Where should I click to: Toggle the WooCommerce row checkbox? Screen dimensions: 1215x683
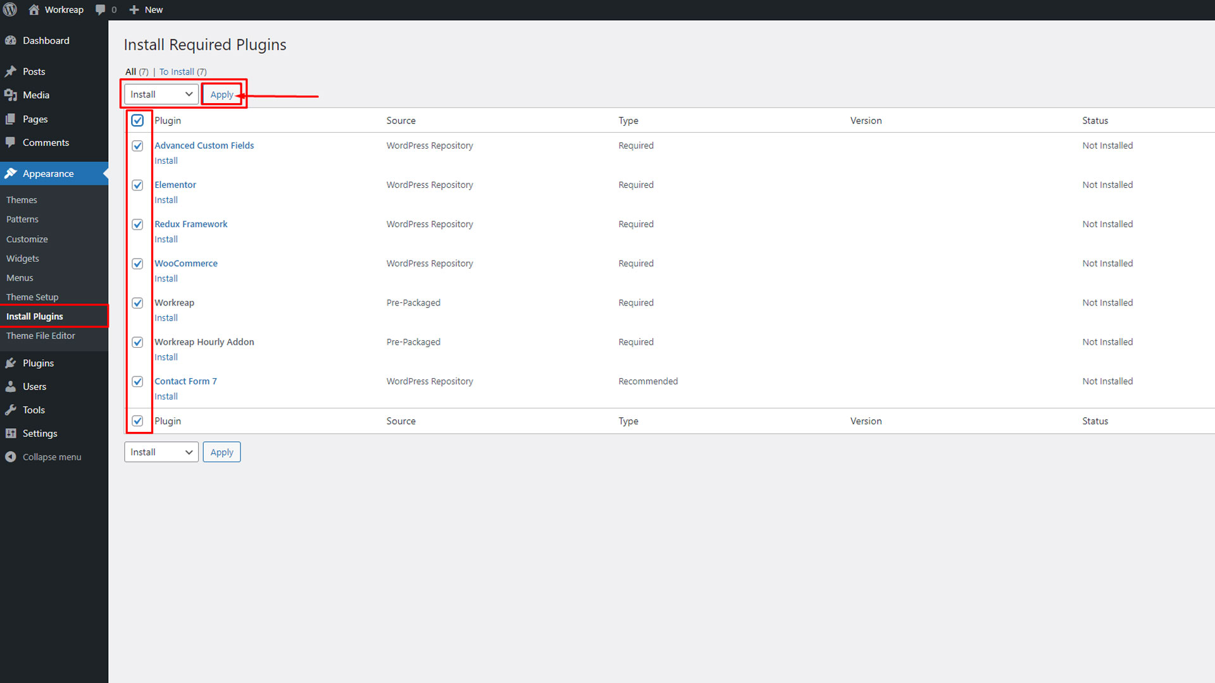click(137, 264)
